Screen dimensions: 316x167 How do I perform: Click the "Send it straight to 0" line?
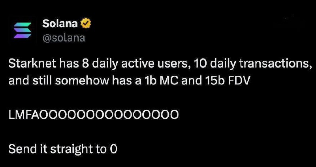coord(63,149)
